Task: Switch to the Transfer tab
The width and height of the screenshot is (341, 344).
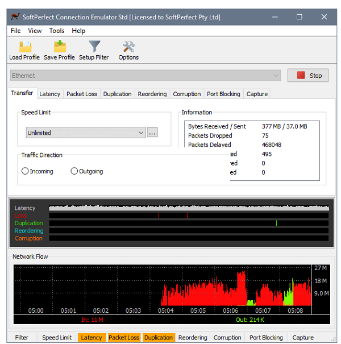Action: click(22, 93)
